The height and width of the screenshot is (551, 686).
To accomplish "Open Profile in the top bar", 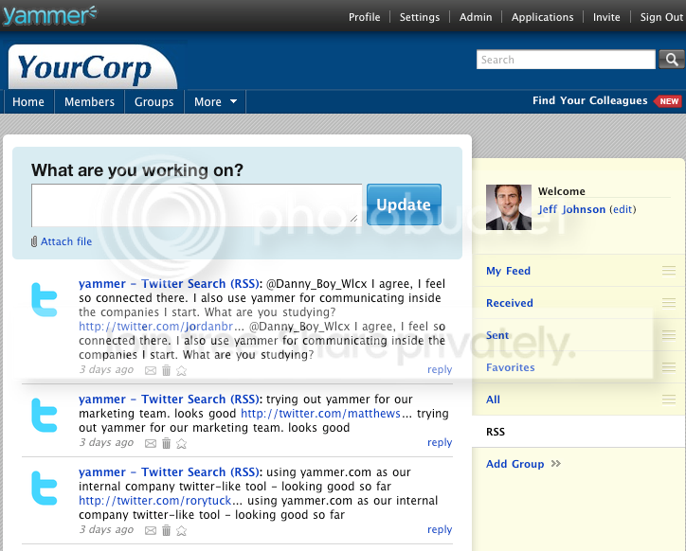I will click(x=364, y=17).
